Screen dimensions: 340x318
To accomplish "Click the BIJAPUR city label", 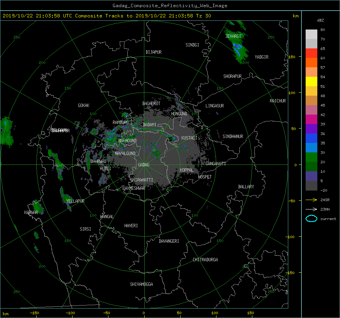I will 153,52.
